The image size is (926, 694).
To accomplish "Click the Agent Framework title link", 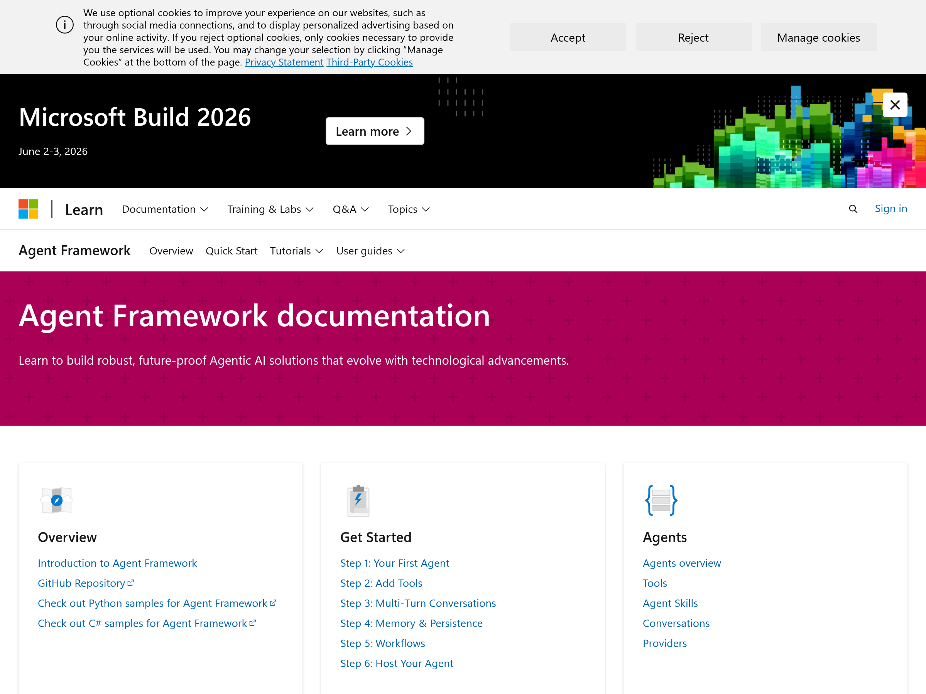I will coord(74,250).
